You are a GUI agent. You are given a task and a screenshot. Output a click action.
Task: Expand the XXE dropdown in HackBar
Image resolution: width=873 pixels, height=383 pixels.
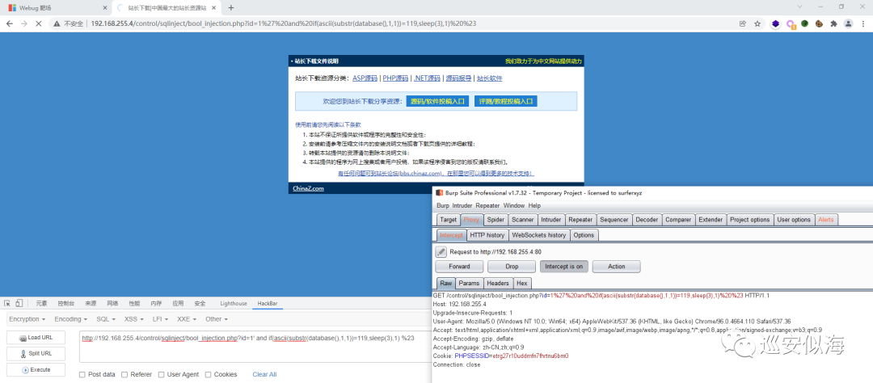(188, 319)
